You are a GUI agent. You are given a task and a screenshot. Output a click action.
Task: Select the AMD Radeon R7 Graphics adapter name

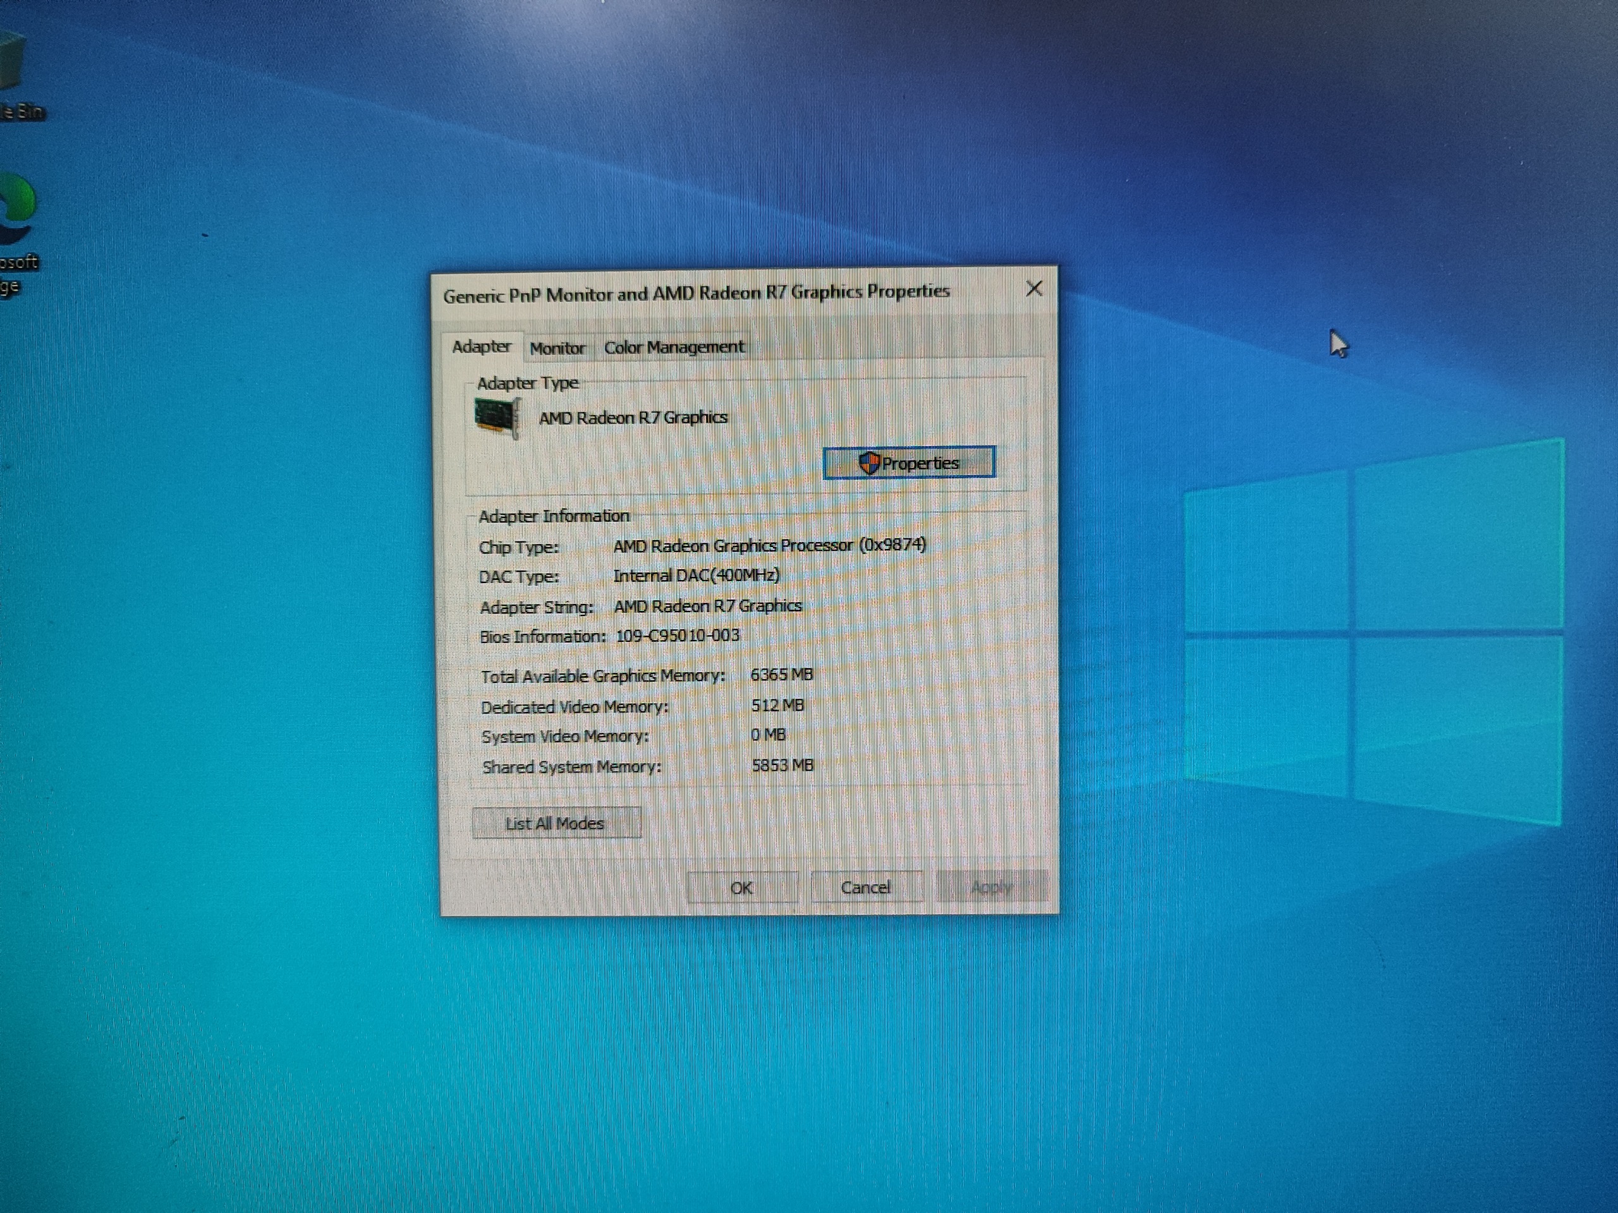click(x=633, y=418)
